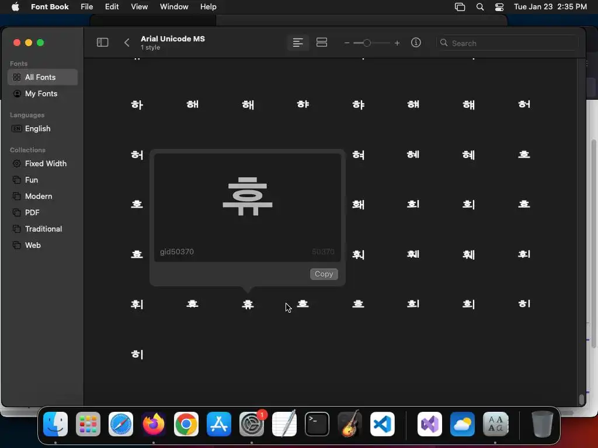598x448 pixels.
Task: Adjust the preview size slider knob
Action: (x=367, y=43)
